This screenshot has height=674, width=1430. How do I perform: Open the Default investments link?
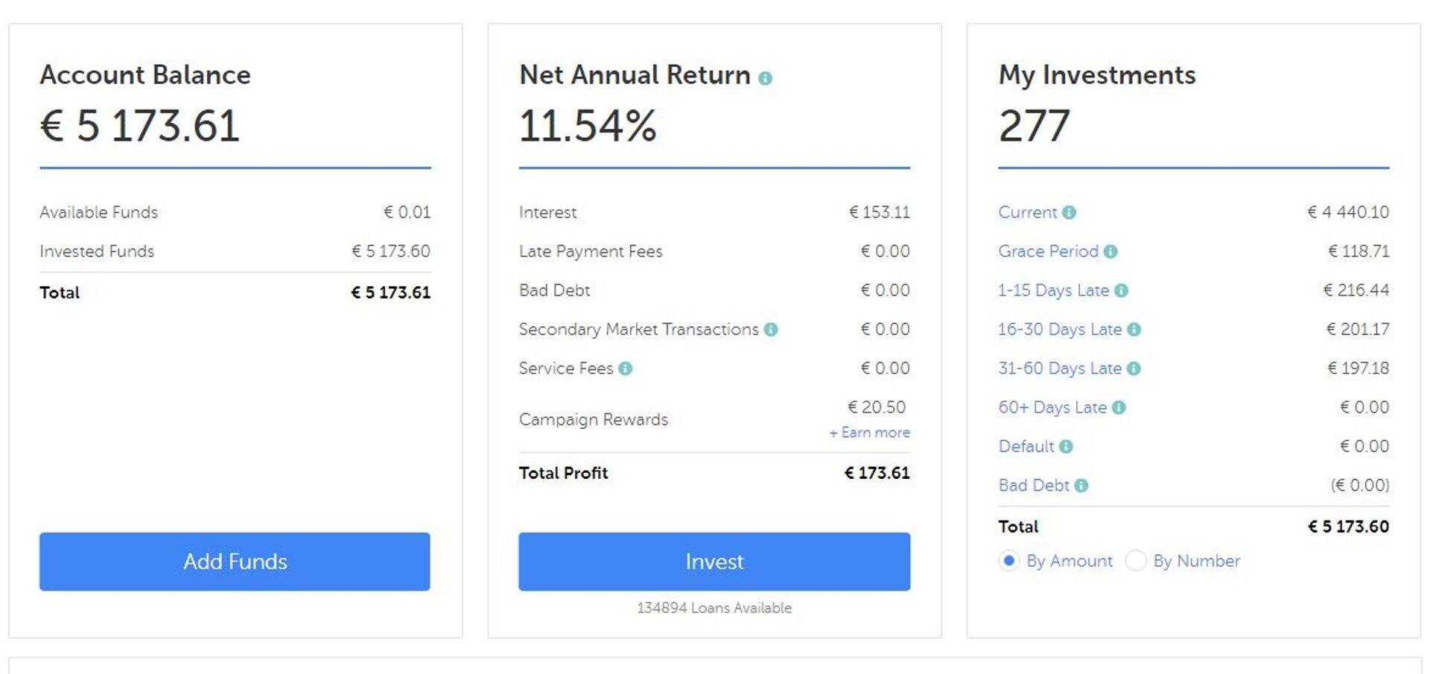(1026, 447)
